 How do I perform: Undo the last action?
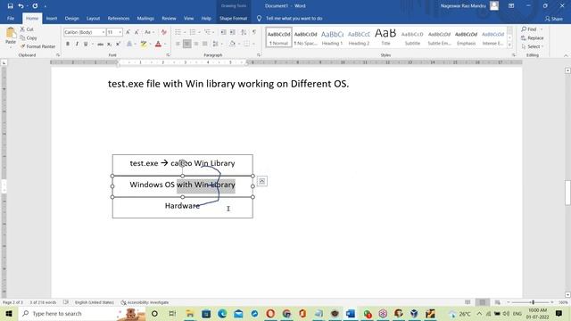pos(21,6)
